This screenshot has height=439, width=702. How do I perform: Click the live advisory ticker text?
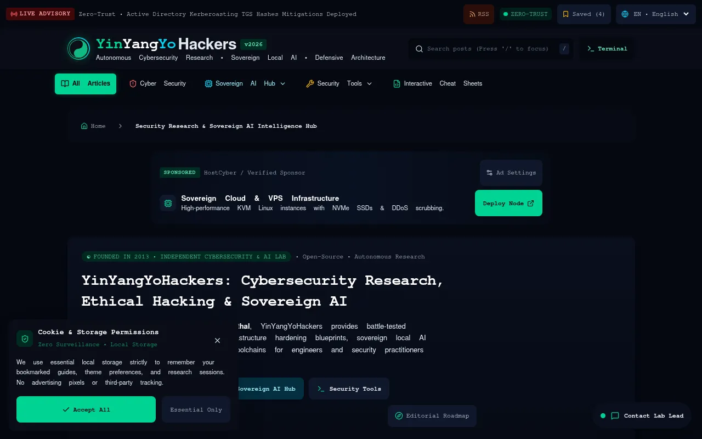pyautogui.click(x=218, y=14)
